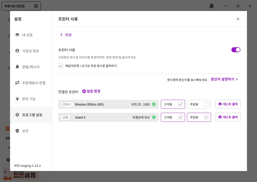Uncheck 고객용 for the Giant 5 printer

pos(180,117)
